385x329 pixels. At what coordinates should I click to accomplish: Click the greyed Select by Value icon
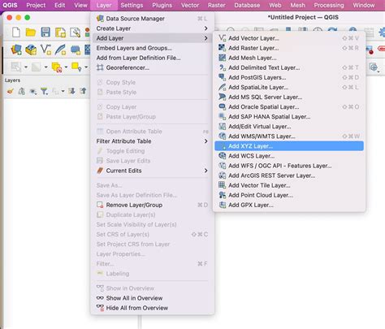coord(36,67)
